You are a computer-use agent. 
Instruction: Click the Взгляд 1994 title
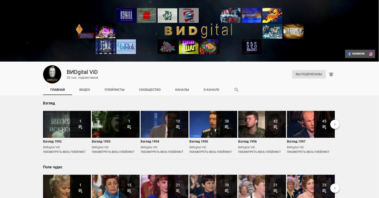(x=150, y=141)
